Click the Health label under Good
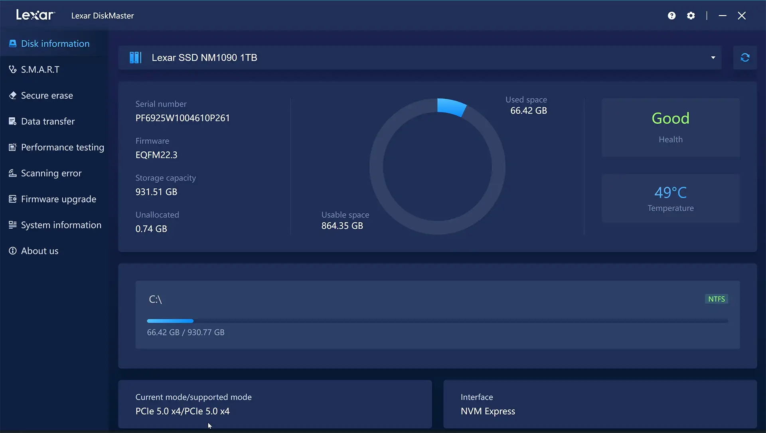766x433 pixels. pyautogui.click(x=671, y=140)
